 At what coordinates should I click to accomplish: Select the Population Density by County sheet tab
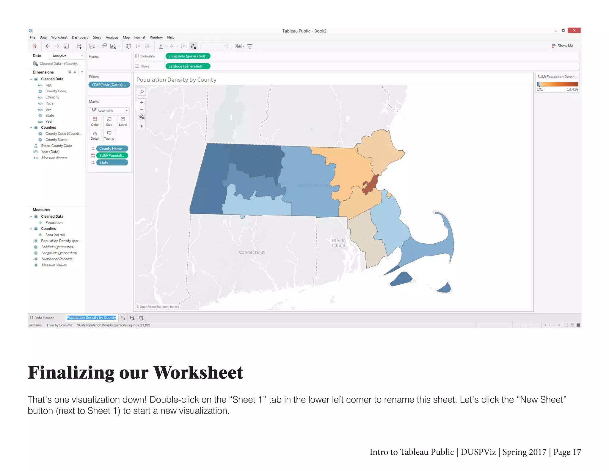pyautogui.click(x=91, y=318)
